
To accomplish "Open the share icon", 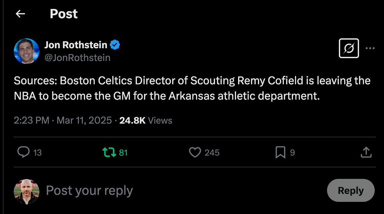I will pos(366,152).
